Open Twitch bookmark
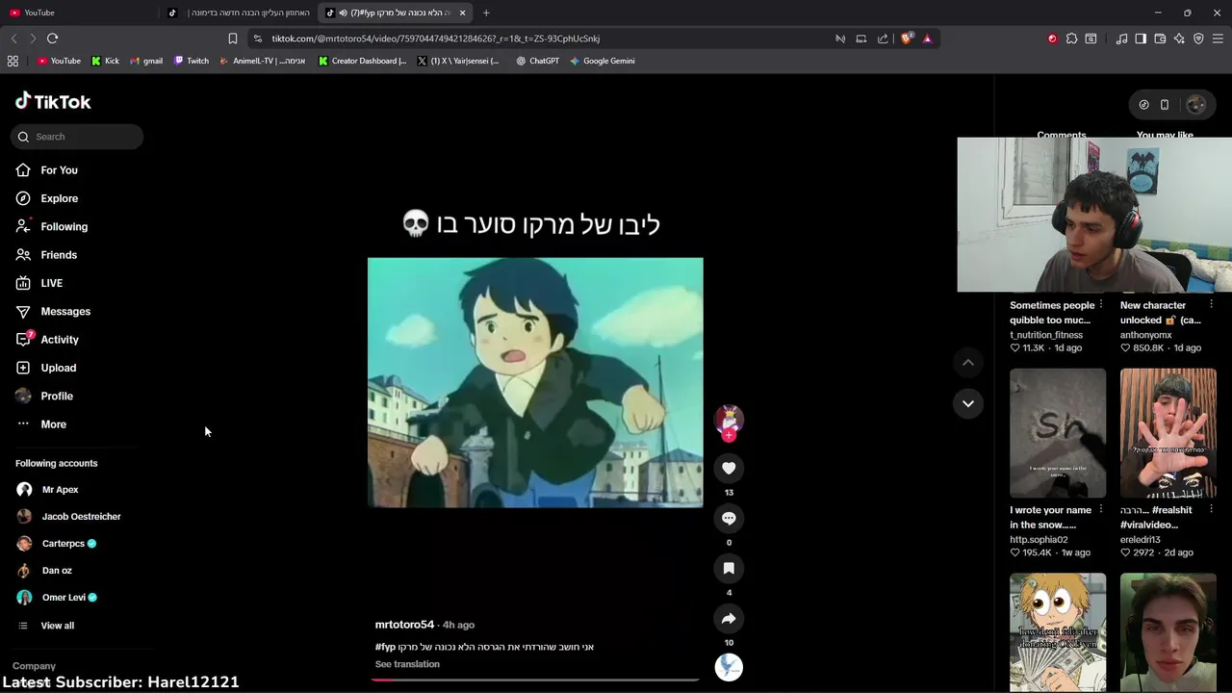The width and height of the screenshot is (1232, 693). coord(192,61)
